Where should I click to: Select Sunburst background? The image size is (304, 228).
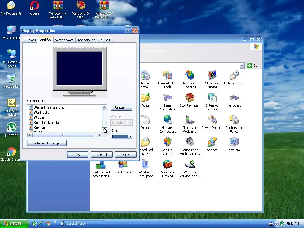pyautogui.click(x=40, y=128)
